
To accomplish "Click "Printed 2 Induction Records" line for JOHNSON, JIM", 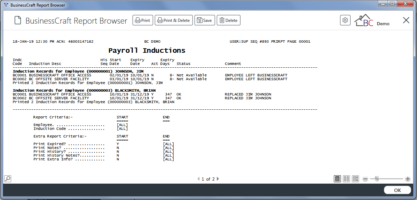I will click(x=88, y=83).
